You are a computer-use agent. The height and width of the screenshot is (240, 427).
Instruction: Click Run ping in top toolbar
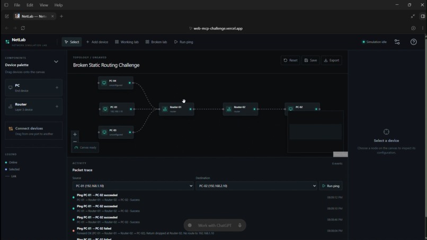(x=183, y=42)
